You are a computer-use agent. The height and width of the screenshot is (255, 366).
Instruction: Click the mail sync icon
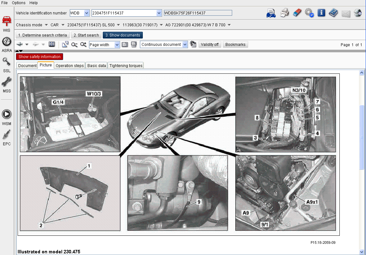click(358, 13)
